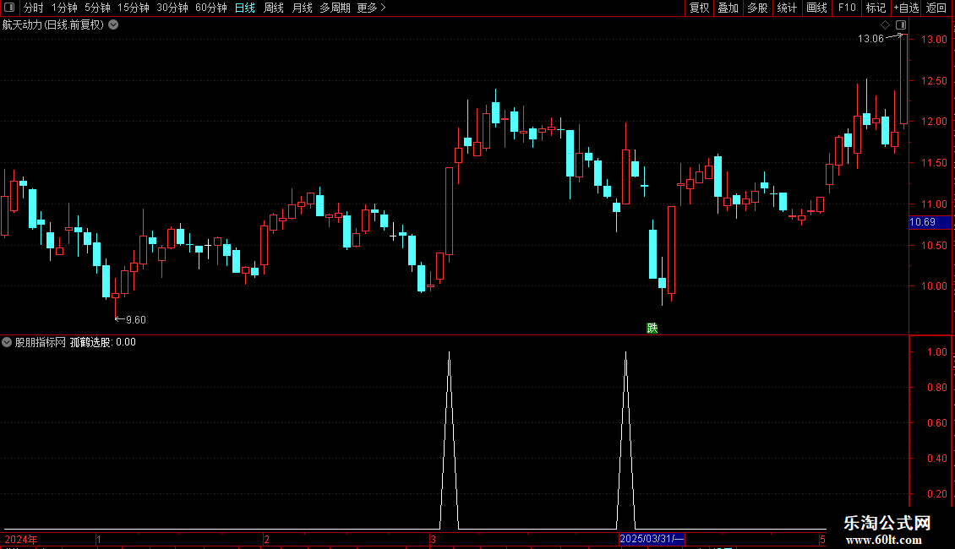The image size is (955, 549).
Task: Switch to 月线 monthly chart
Action: 302,8
